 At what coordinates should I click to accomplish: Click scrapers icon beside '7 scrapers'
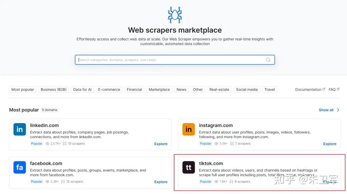click(232, 143)
